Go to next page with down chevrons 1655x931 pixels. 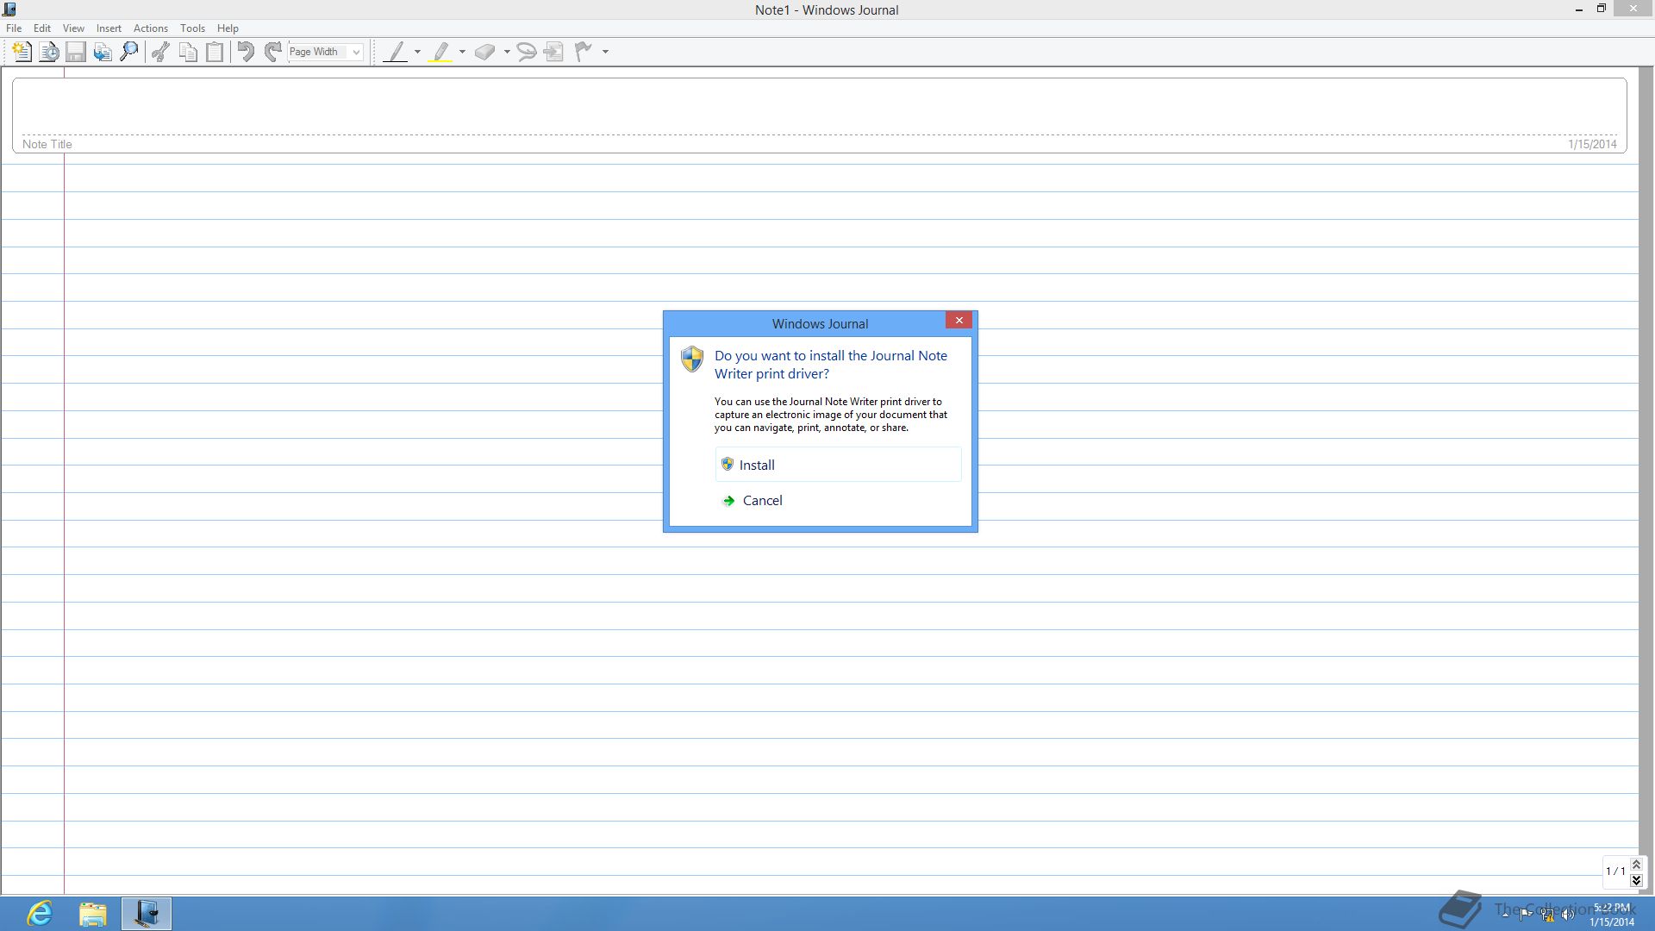(1636, 880)
